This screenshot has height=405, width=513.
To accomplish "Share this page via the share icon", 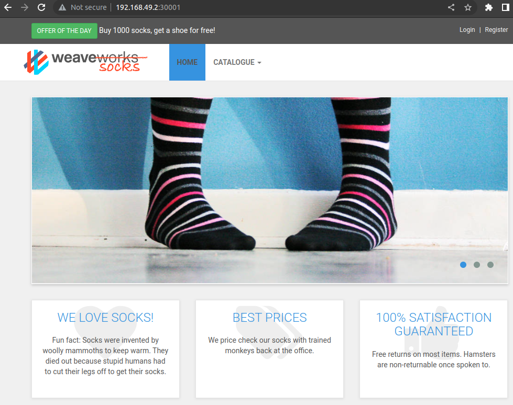I will [451, 7].
